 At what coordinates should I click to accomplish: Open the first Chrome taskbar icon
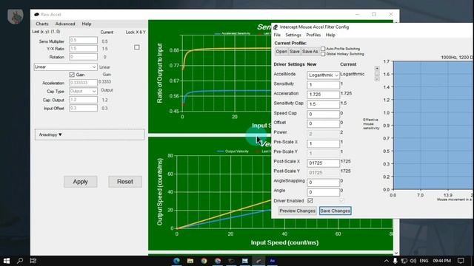[x=204, y=261]
